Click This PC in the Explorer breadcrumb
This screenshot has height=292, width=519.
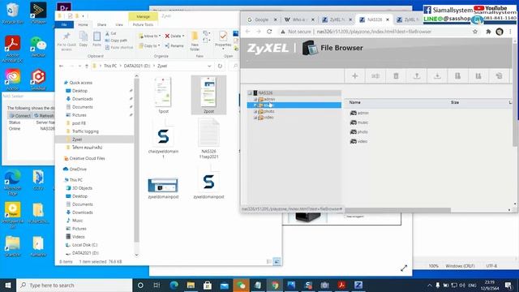pos(110,66)
